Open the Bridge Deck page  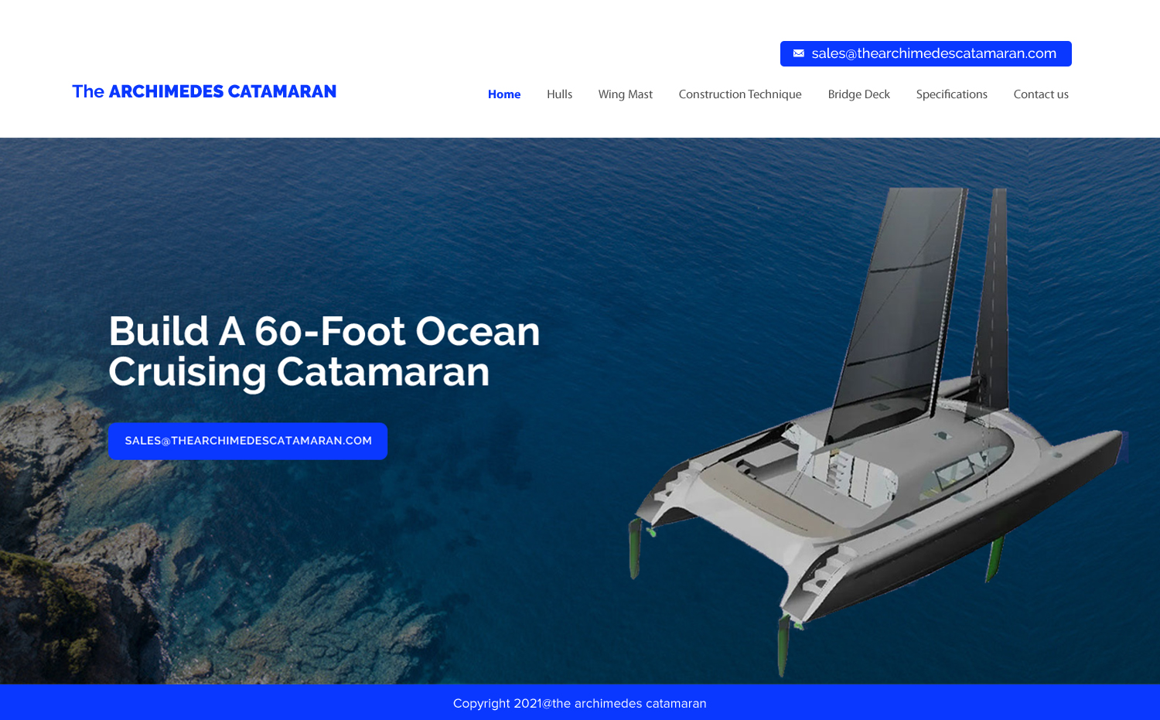pos(858,94)
